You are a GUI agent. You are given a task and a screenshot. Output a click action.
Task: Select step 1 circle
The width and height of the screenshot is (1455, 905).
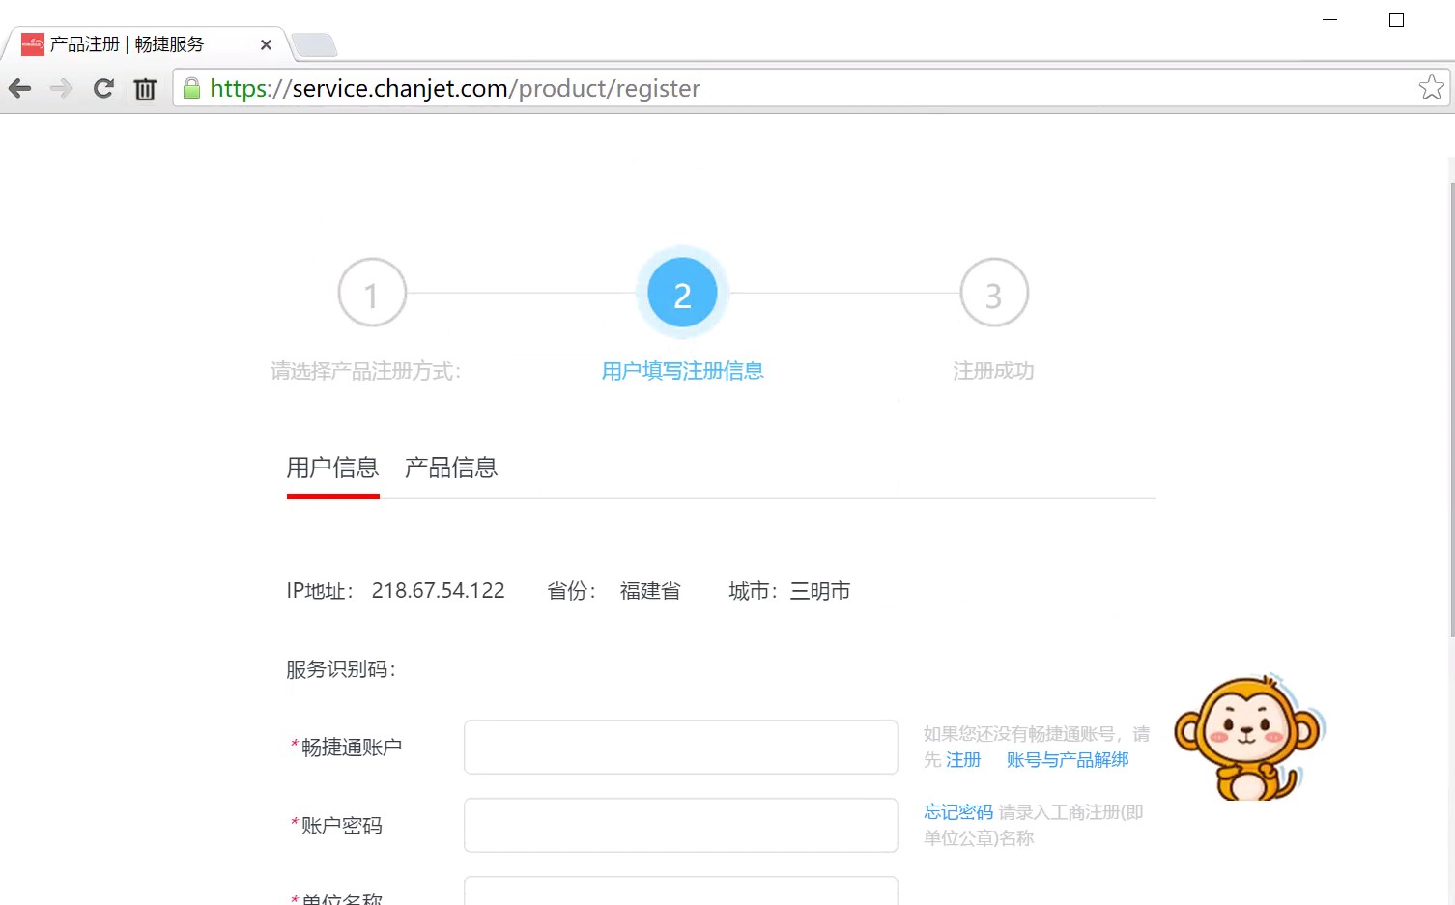click(x=372, y=293)
